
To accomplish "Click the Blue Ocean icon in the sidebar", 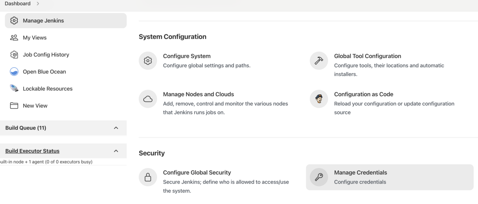I will pos(14,71).
